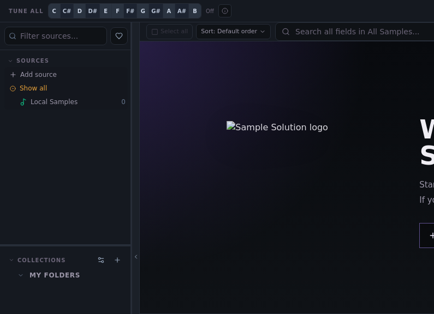The width and height of the screenshot is (434, 314).
Task: Open the Tune All info icon
Action: 225,11
